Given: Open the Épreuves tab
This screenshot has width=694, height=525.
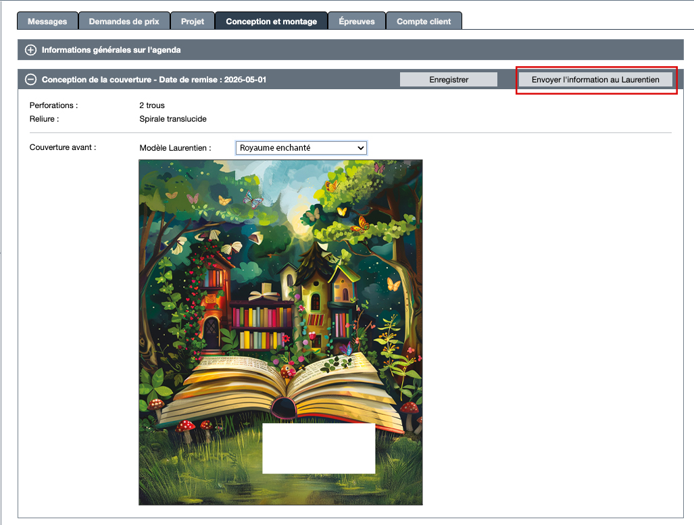Looking at the screenshot, I should click(x=356, y=22).
